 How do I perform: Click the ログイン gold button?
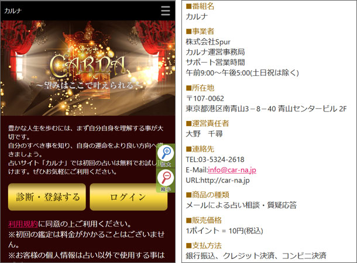[x=129, y=197]
